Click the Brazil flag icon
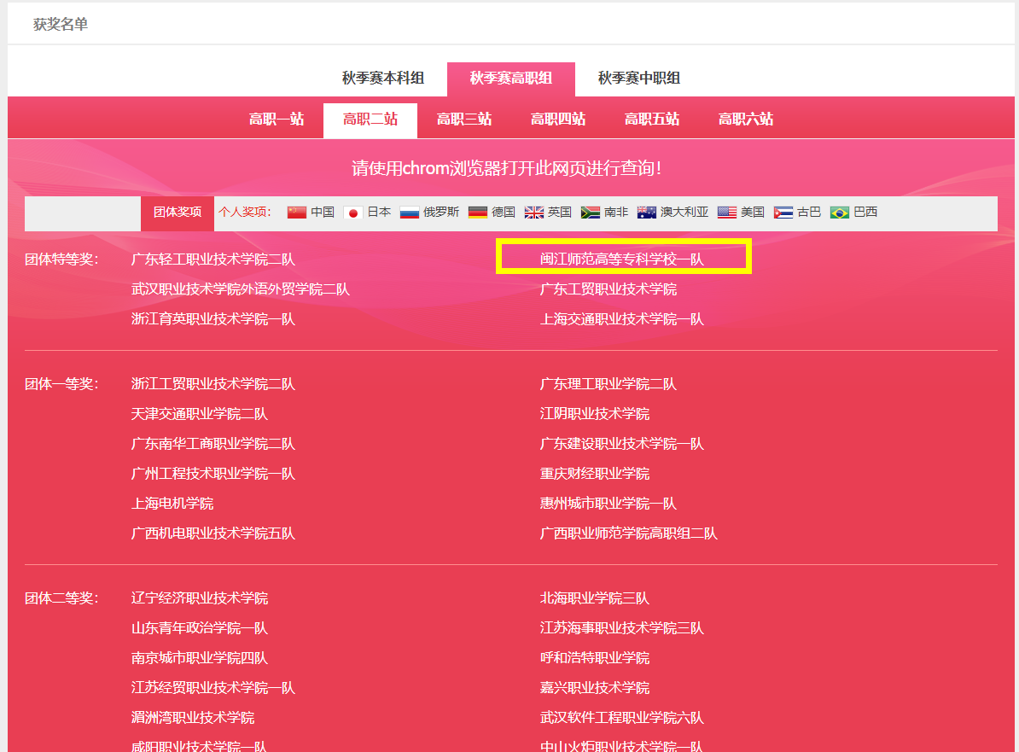Viewport: 1019px width, 752px height. (x=839, y=213)
